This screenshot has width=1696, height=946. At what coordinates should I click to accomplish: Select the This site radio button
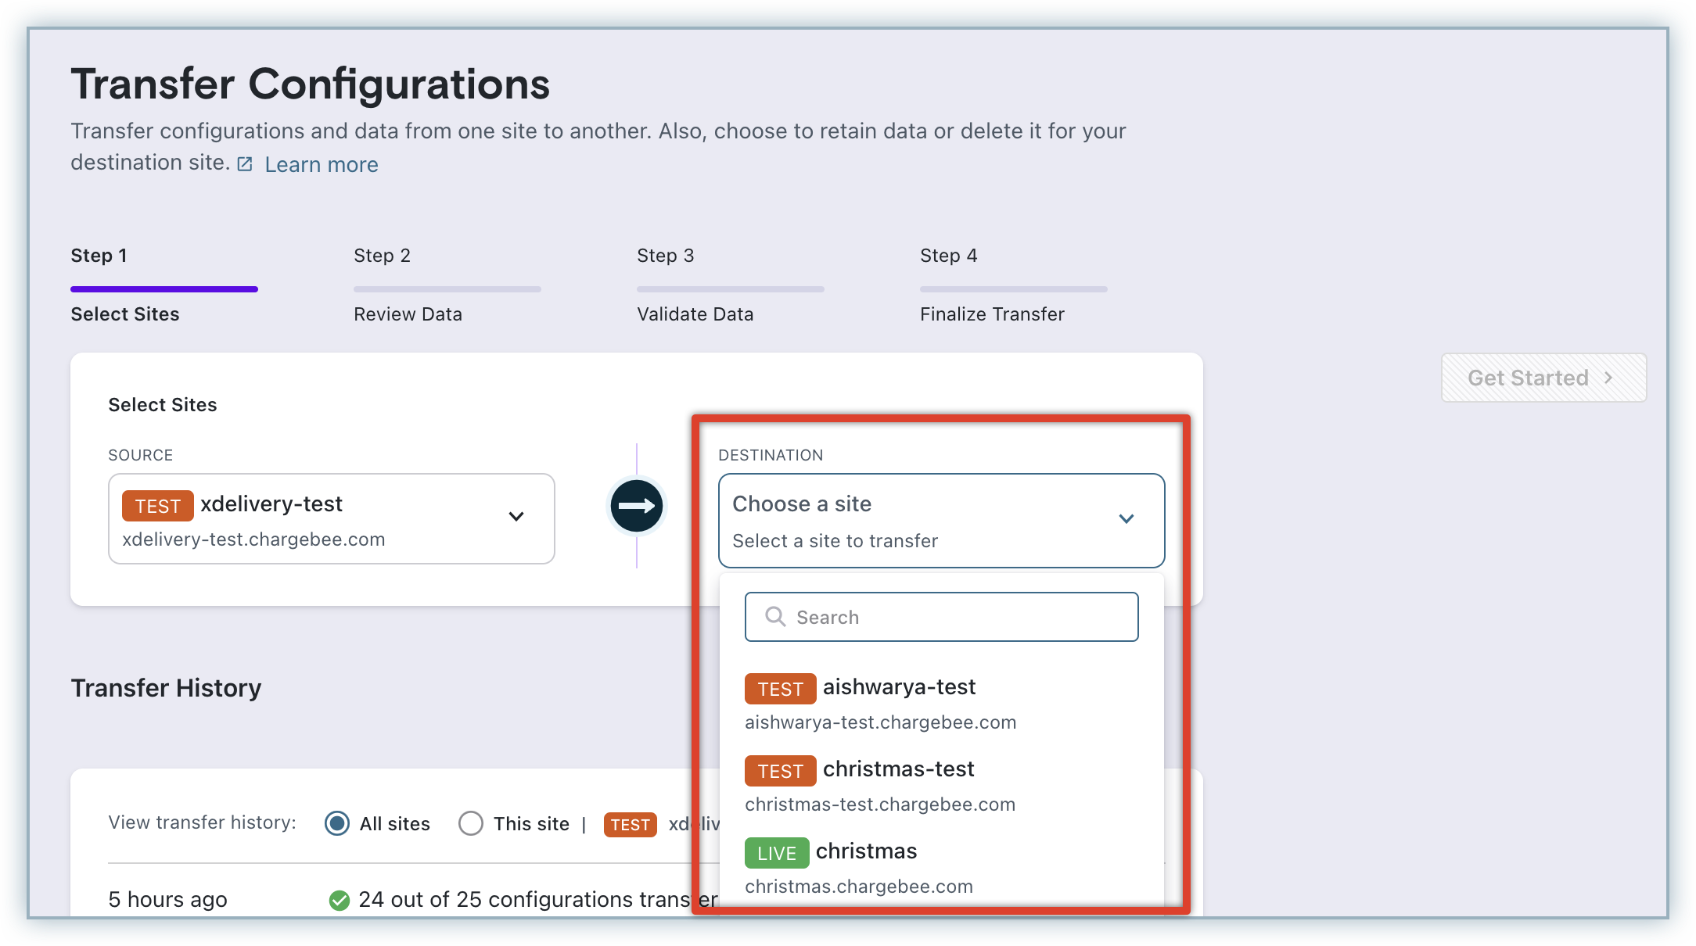click(471, 823)
